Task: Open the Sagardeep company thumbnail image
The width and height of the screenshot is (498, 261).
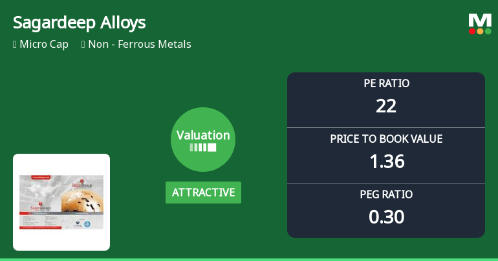Action: (x=61, y=202)
